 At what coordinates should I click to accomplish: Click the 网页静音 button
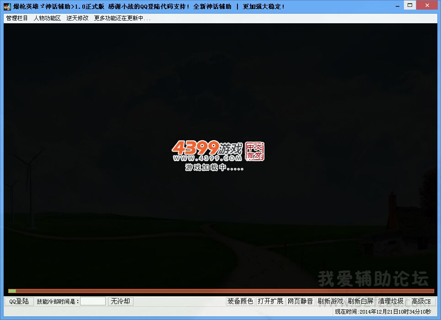[300, 301]
